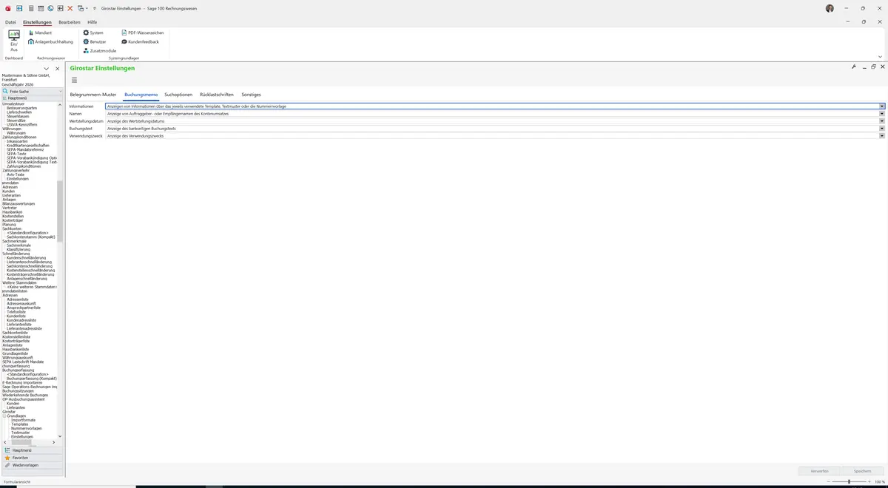Open PDF-Wasserzeichen in the ribbon
This screenshot has height=488, width=888.
(x=142, y=33)
